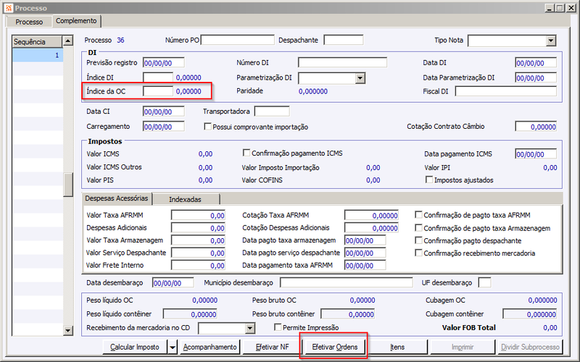The width and height of the screenshot is (580, 362).
Task: Click Data pagto serviço despachante field
Action: (x=365, y=253)
